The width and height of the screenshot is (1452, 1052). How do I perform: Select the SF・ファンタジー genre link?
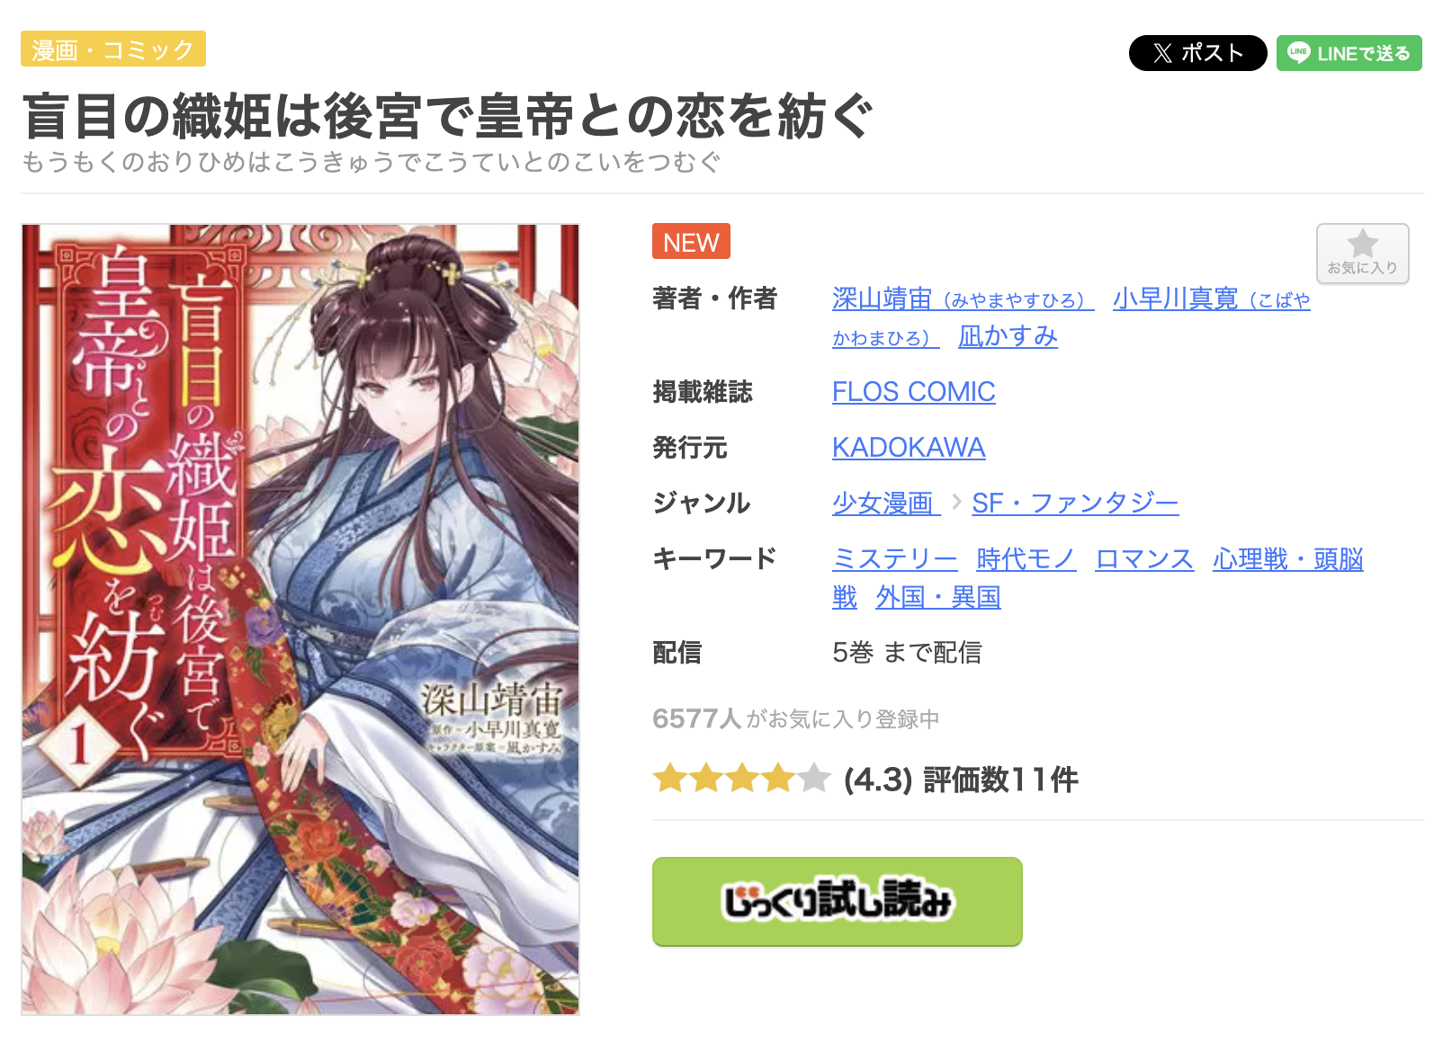point(1075,504)
